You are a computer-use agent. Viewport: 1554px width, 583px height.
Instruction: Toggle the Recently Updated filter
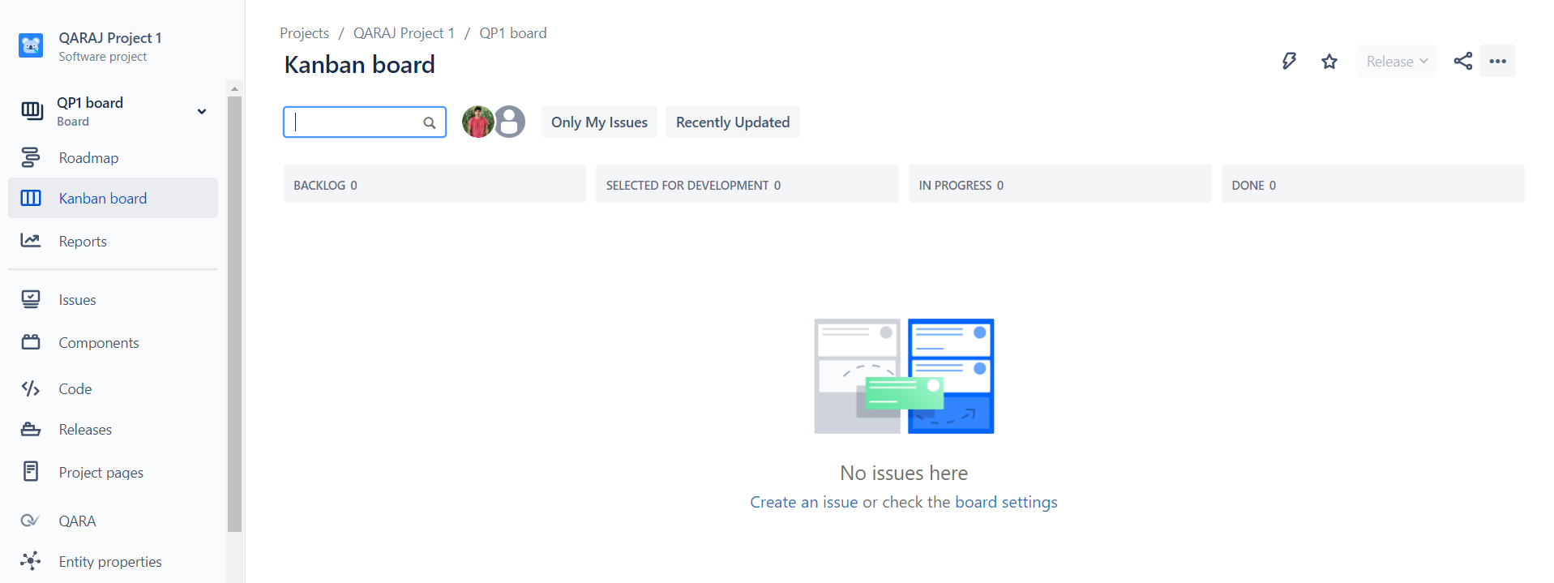733,122
